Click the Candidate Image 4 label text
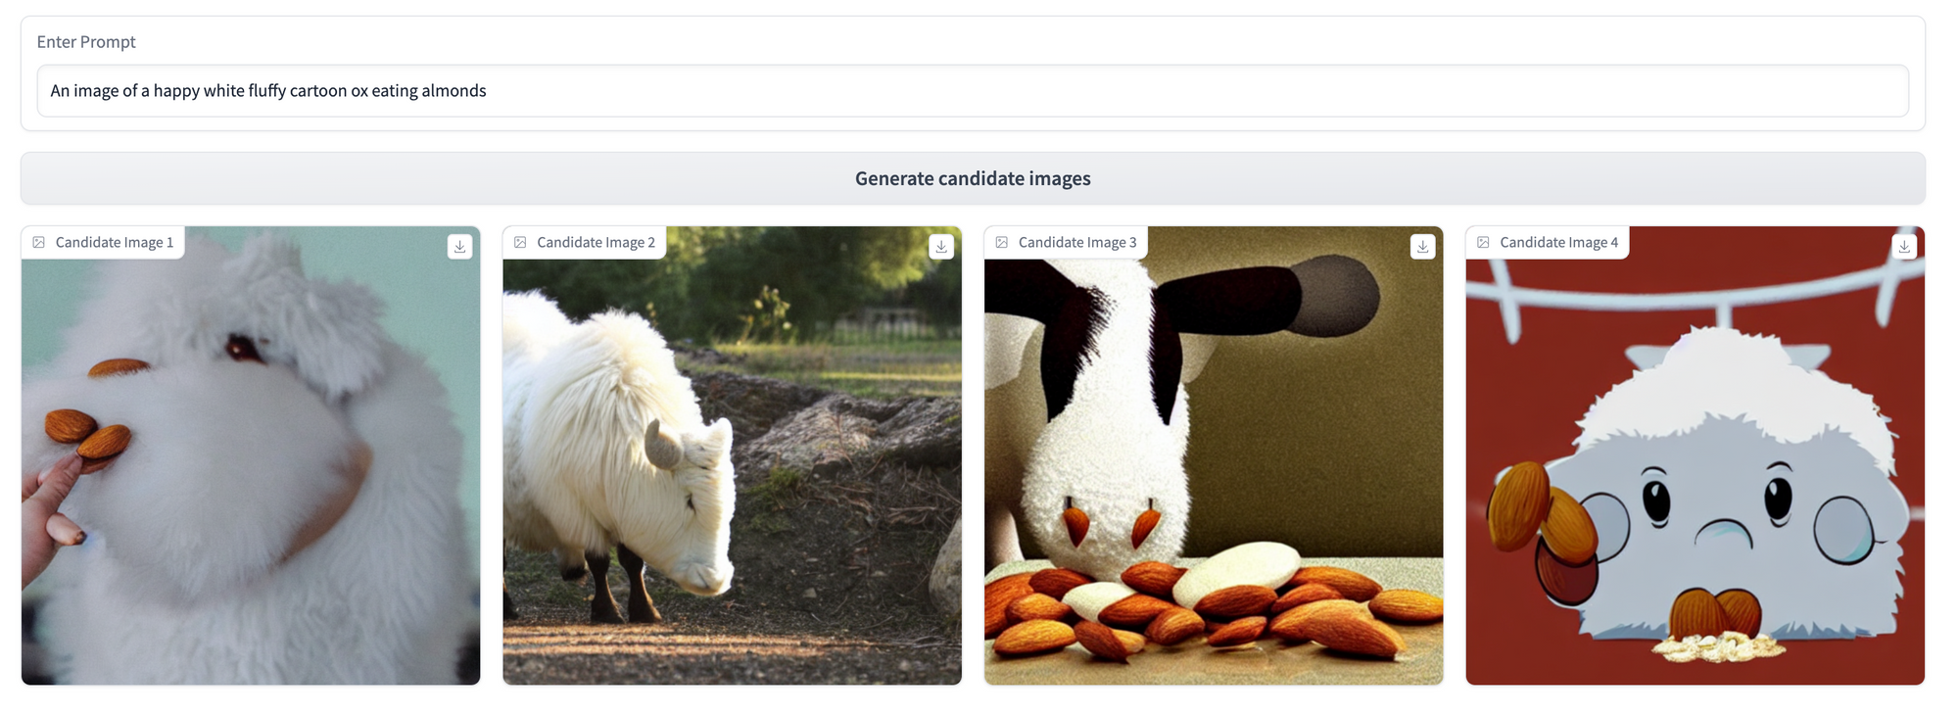1959x715 pixels. [x=1559, y=242]
